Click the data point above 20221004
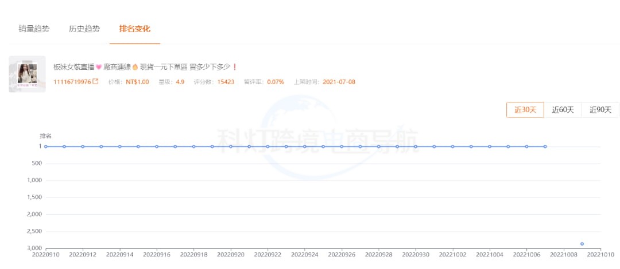 490,147
